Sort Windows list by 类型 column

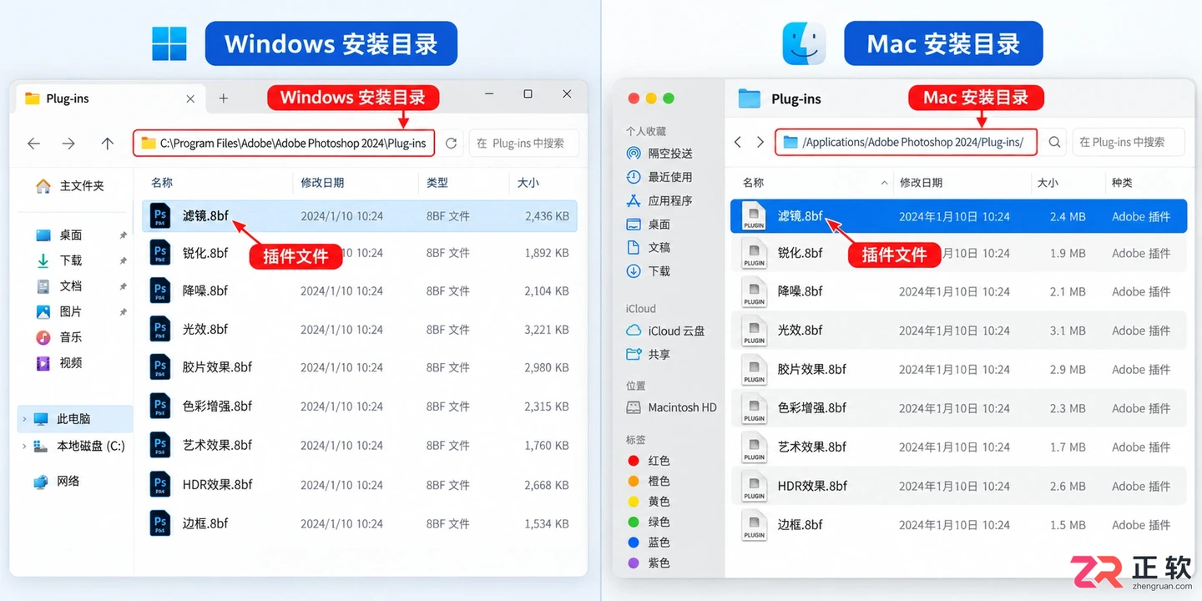click(x=437, y=183)
